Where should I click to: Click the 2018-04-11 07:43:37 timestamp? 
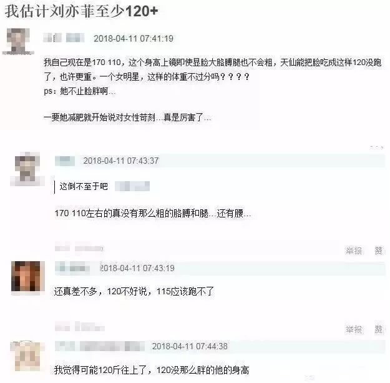121,161
